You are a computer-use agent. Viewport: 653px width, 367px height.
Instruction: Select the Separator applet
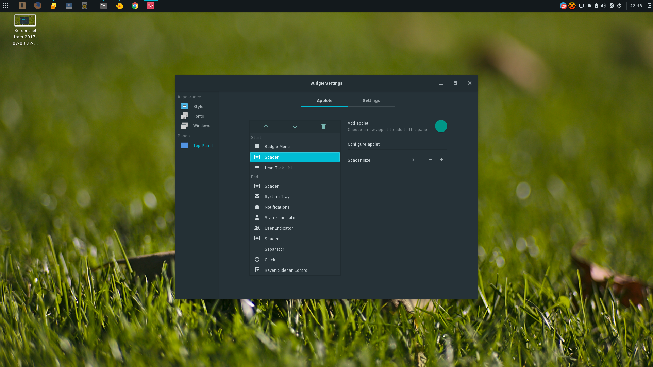[295, 249]
